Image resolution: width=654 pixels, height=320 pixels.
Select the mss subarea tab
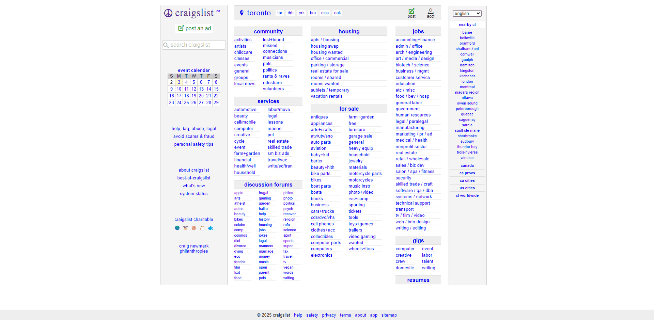(x=325, y=13)
